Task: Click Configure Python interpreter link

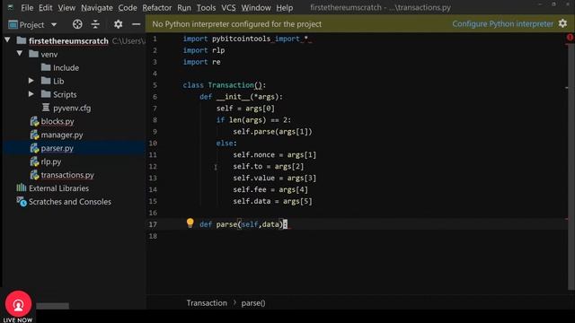Action: coord(502,24)
